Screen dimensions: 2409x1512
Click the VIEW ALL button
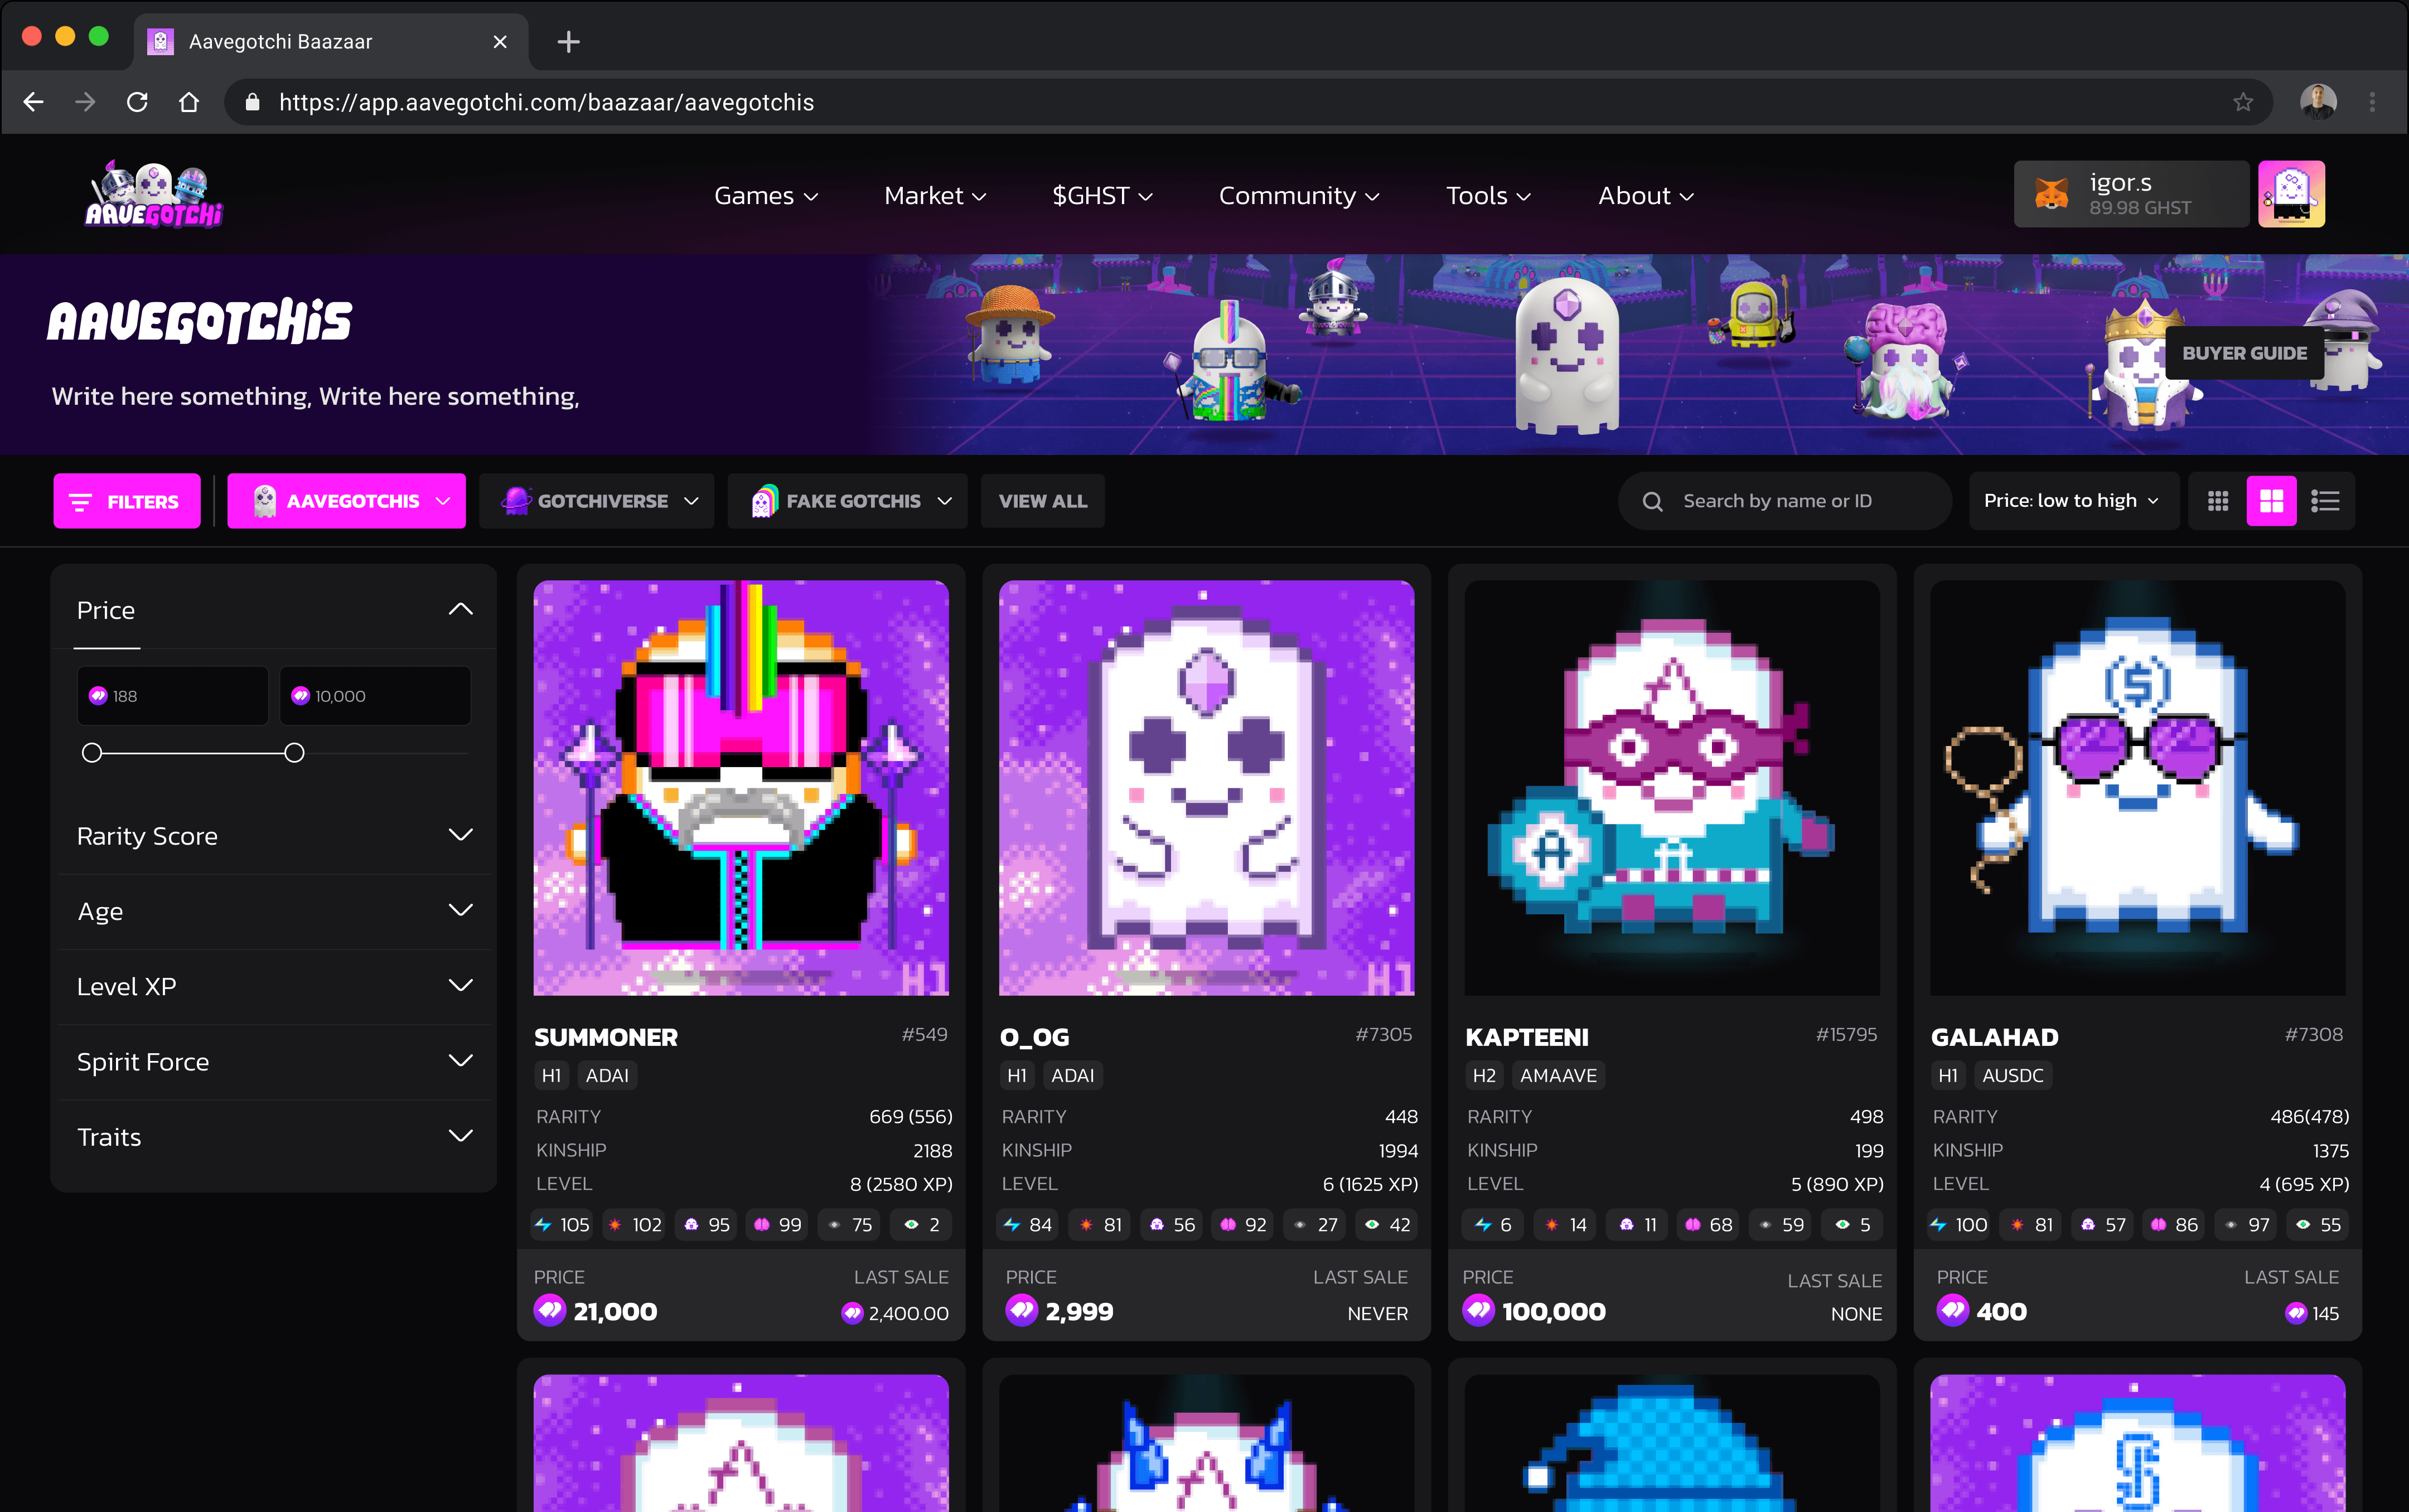1042,501
